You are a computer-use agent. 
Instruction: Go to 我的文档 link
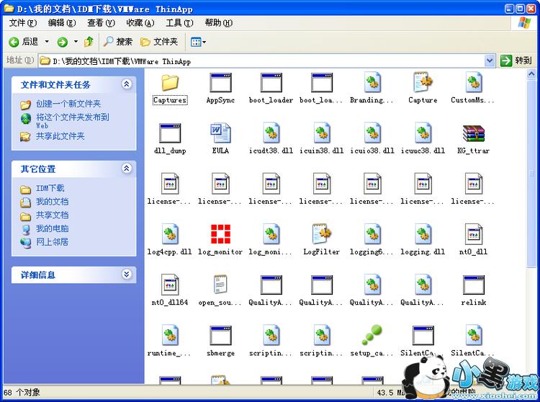52,202
